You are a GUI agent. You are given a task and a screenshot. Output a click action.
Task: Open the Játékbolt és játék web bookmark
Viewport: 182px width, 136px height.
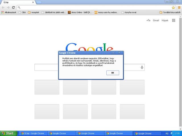pyautogui.click(x=54, y=12)
